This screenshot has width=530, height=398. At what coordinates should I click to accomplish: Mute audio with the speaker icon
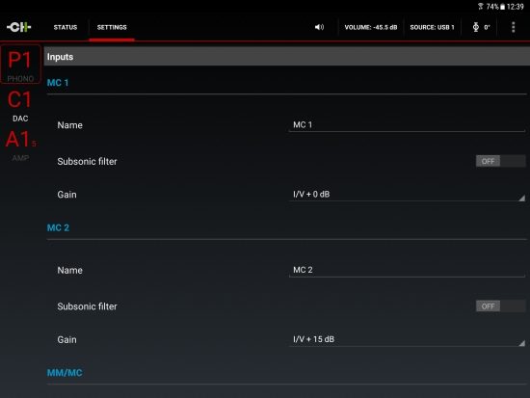click(x=319, y=27)
